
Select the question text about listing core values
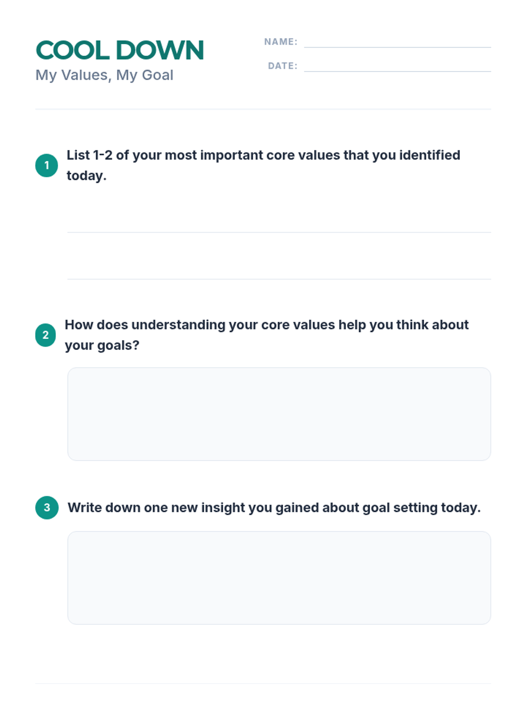[263, 165]
